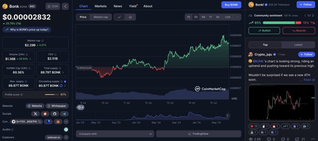React with the fire emoji
Image resolution: width=318 pixels, height=141 pixels.
coord(275,126)
